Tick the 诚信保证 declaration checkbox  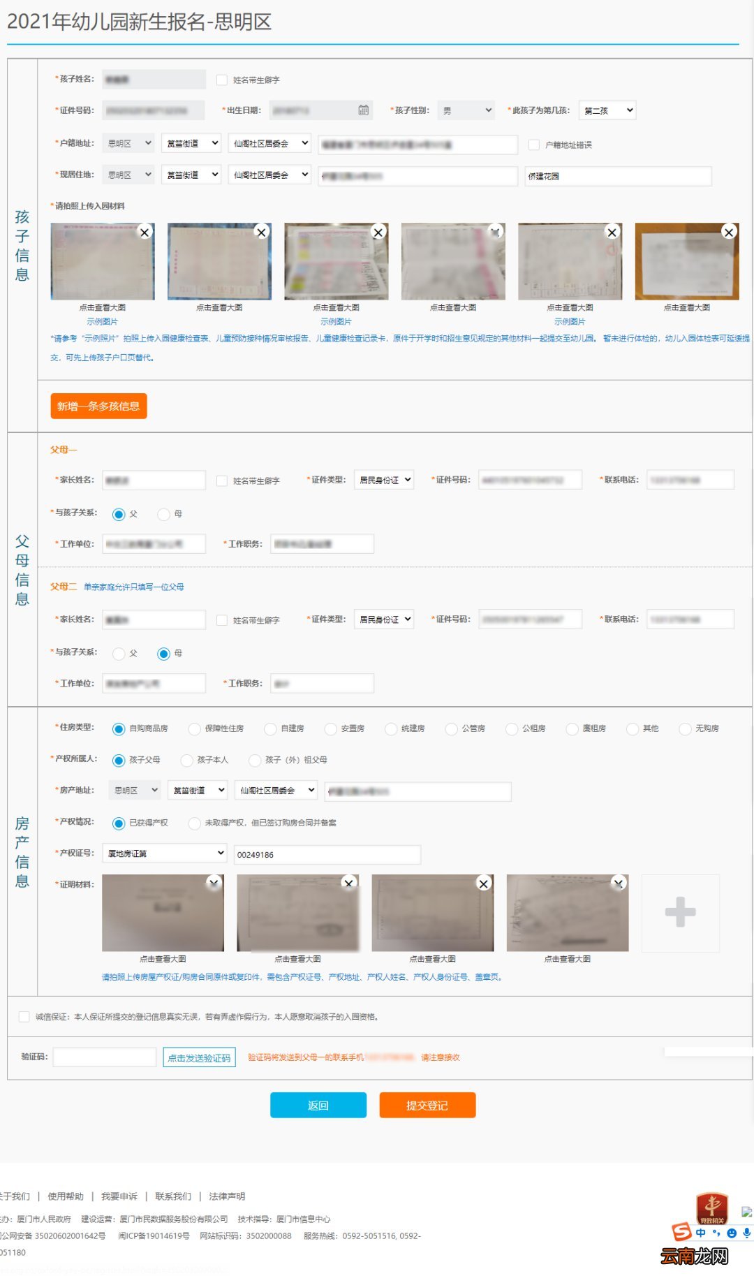24,1017
